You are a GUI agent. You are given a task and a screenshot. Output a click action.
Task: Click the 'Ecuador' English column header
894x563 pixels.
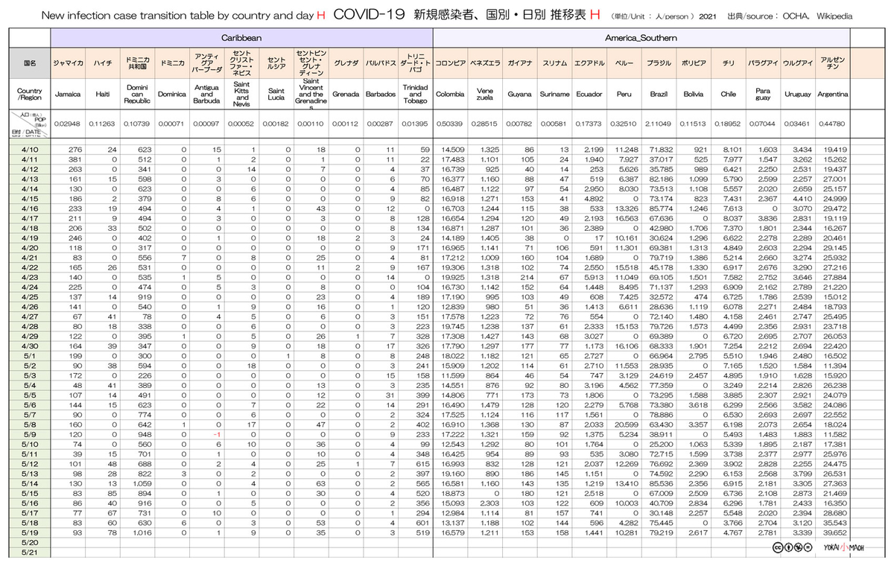[x=589, y=95]
